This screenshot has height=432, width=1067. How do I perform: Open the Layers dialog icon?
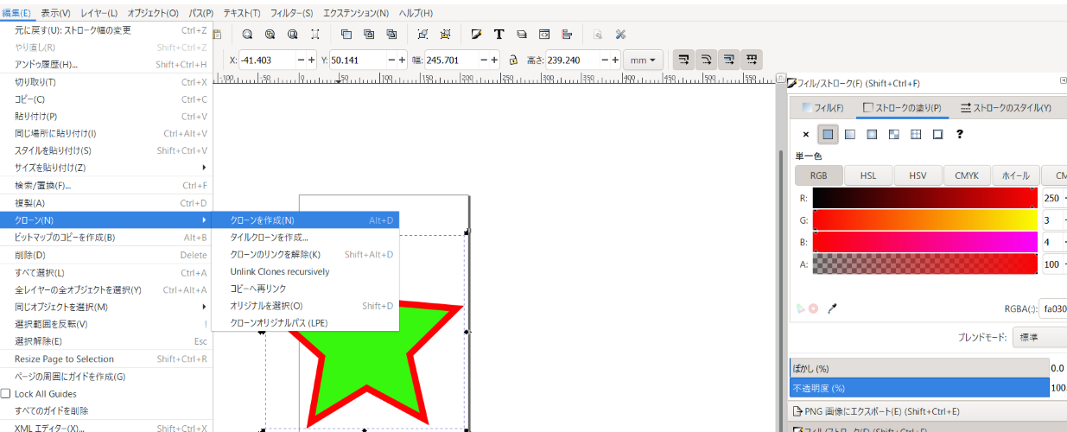tap(521, 35)
